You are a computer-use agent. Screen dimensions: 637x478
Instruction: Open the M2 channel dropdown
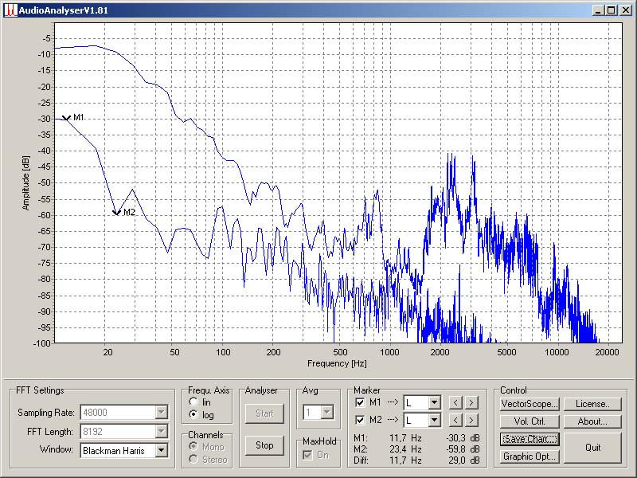(434, 420)
